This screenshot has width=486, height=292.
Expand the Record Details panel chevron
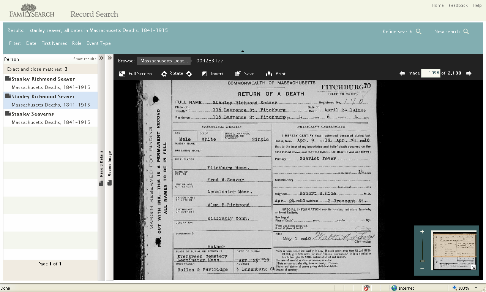[101, 58]
